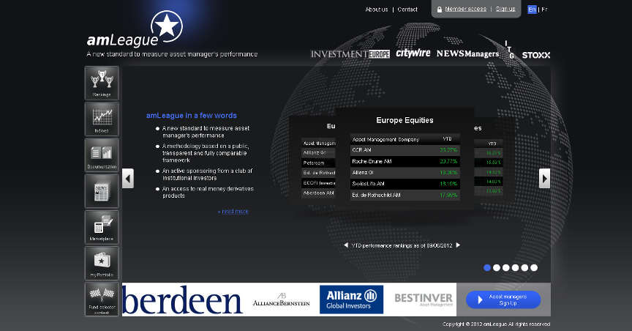The image size is (632, 331).
Task: Click the CCR AM ranking row
Action: point(405,150)
